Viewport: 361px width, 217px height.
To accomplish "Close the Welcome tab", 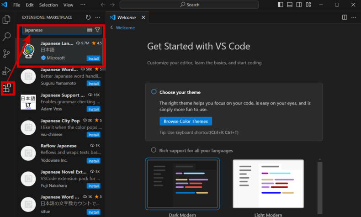I will [x=143, y=17].
